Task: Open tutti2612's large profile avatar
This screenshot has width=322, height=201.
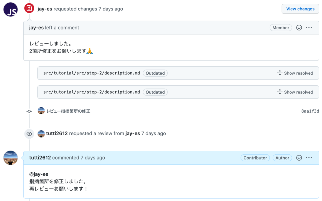Action: pyautogui.click(x=10, y=158)
